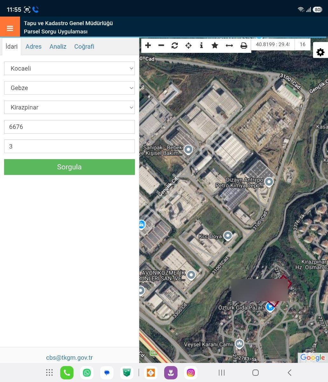Click the coordinates readout box

[273, 45]
